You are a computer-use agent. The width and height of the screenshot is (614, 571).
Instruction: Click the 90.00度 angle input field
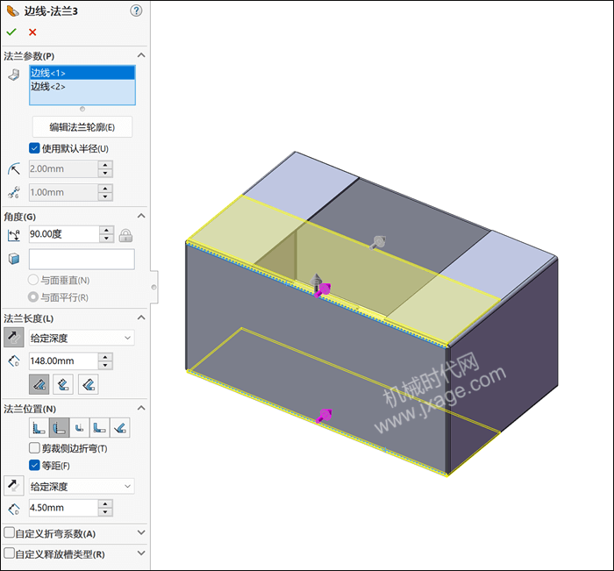point(64,234)
